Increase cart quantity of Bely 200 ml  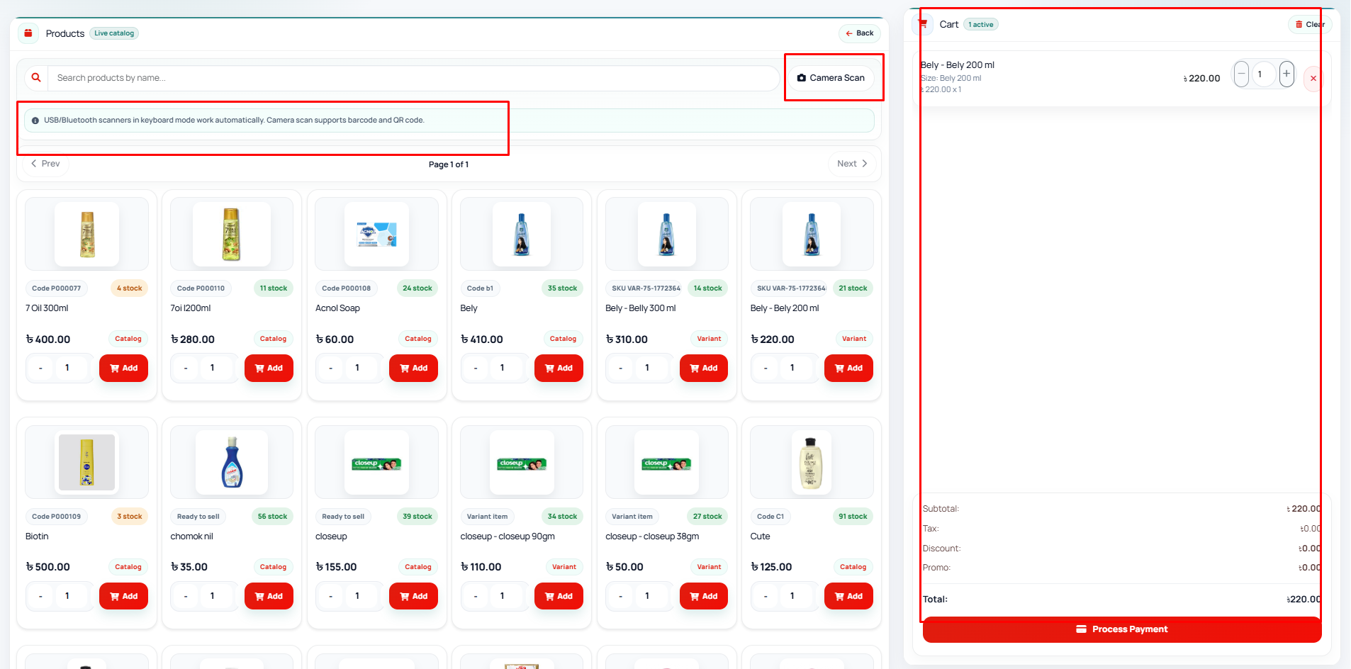(1286, 74)
